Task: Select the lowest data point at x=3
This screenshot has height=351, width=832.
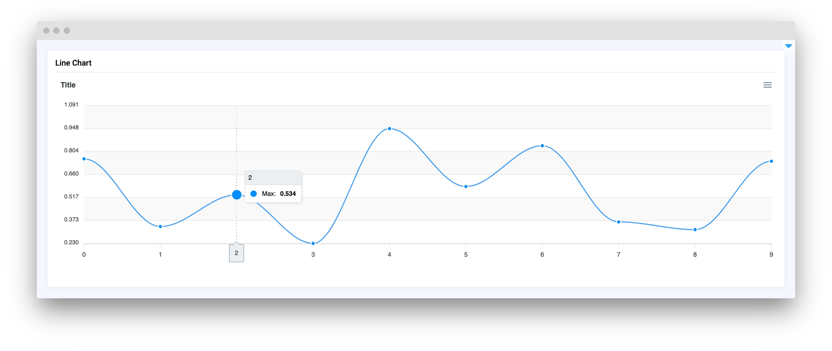Action: 313,243
